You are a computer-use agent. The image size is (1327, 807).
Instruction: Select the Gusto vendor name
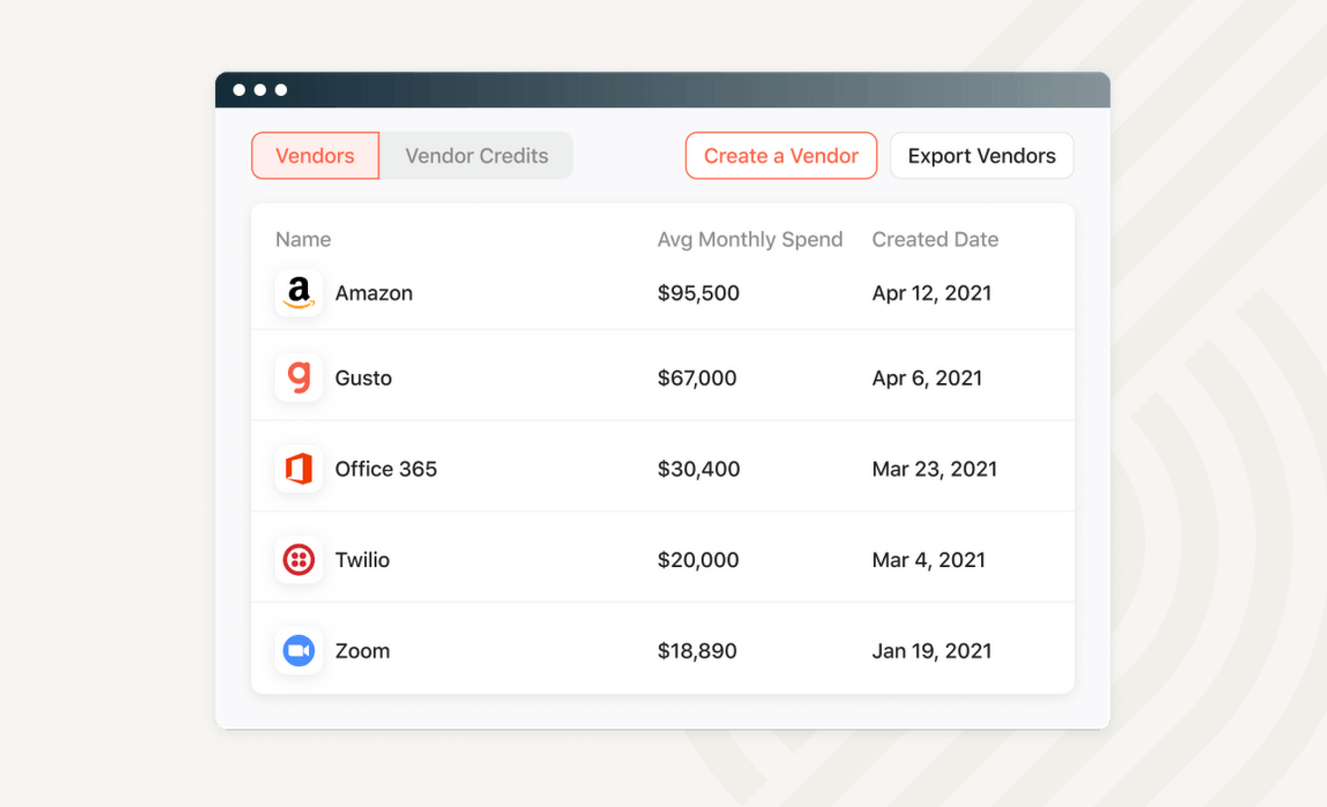pyautogui.click(x=363, y=378)
